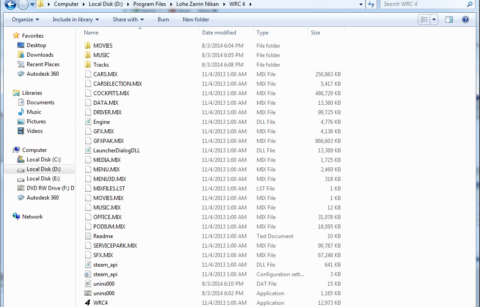The width and height of the screenshot is (480, 307).
Task: Select the Tracks folder icon
Action: click(x=88, y=64)
